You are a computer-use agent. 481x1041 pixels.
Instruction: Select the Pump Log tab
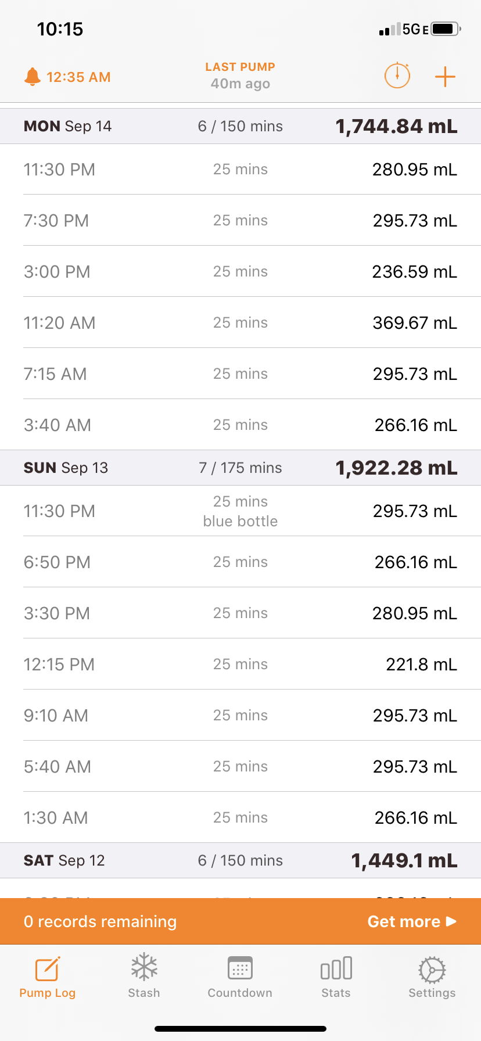click(48, 976)
